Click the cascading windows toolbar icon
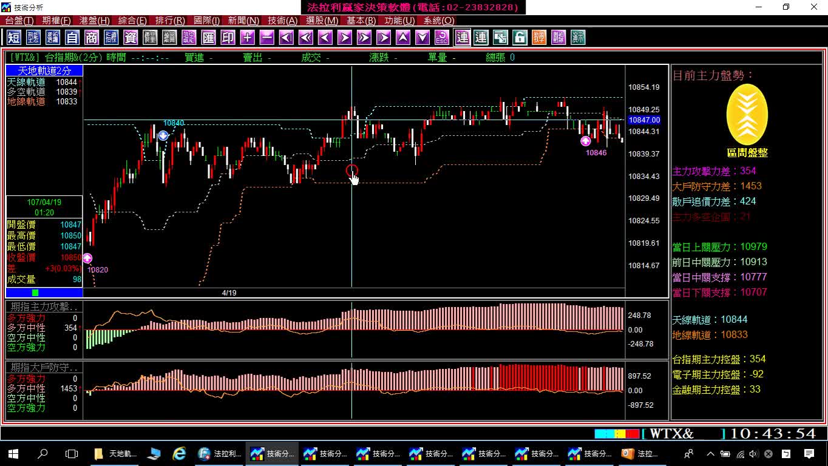 pos(500,38)
